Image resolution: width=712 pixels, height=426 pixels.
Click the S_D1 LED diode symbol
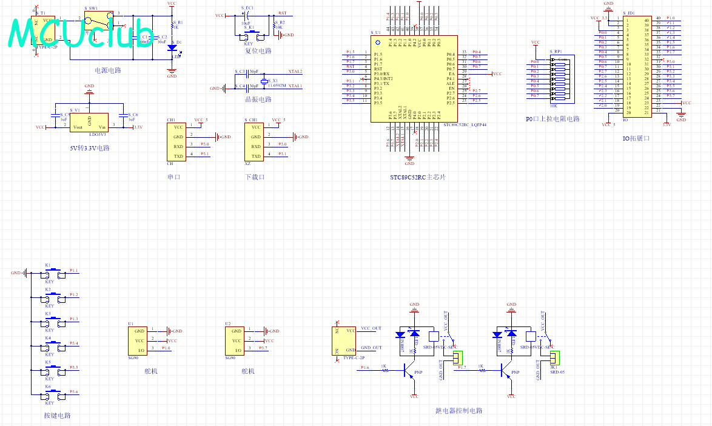(x=172, y=47)
